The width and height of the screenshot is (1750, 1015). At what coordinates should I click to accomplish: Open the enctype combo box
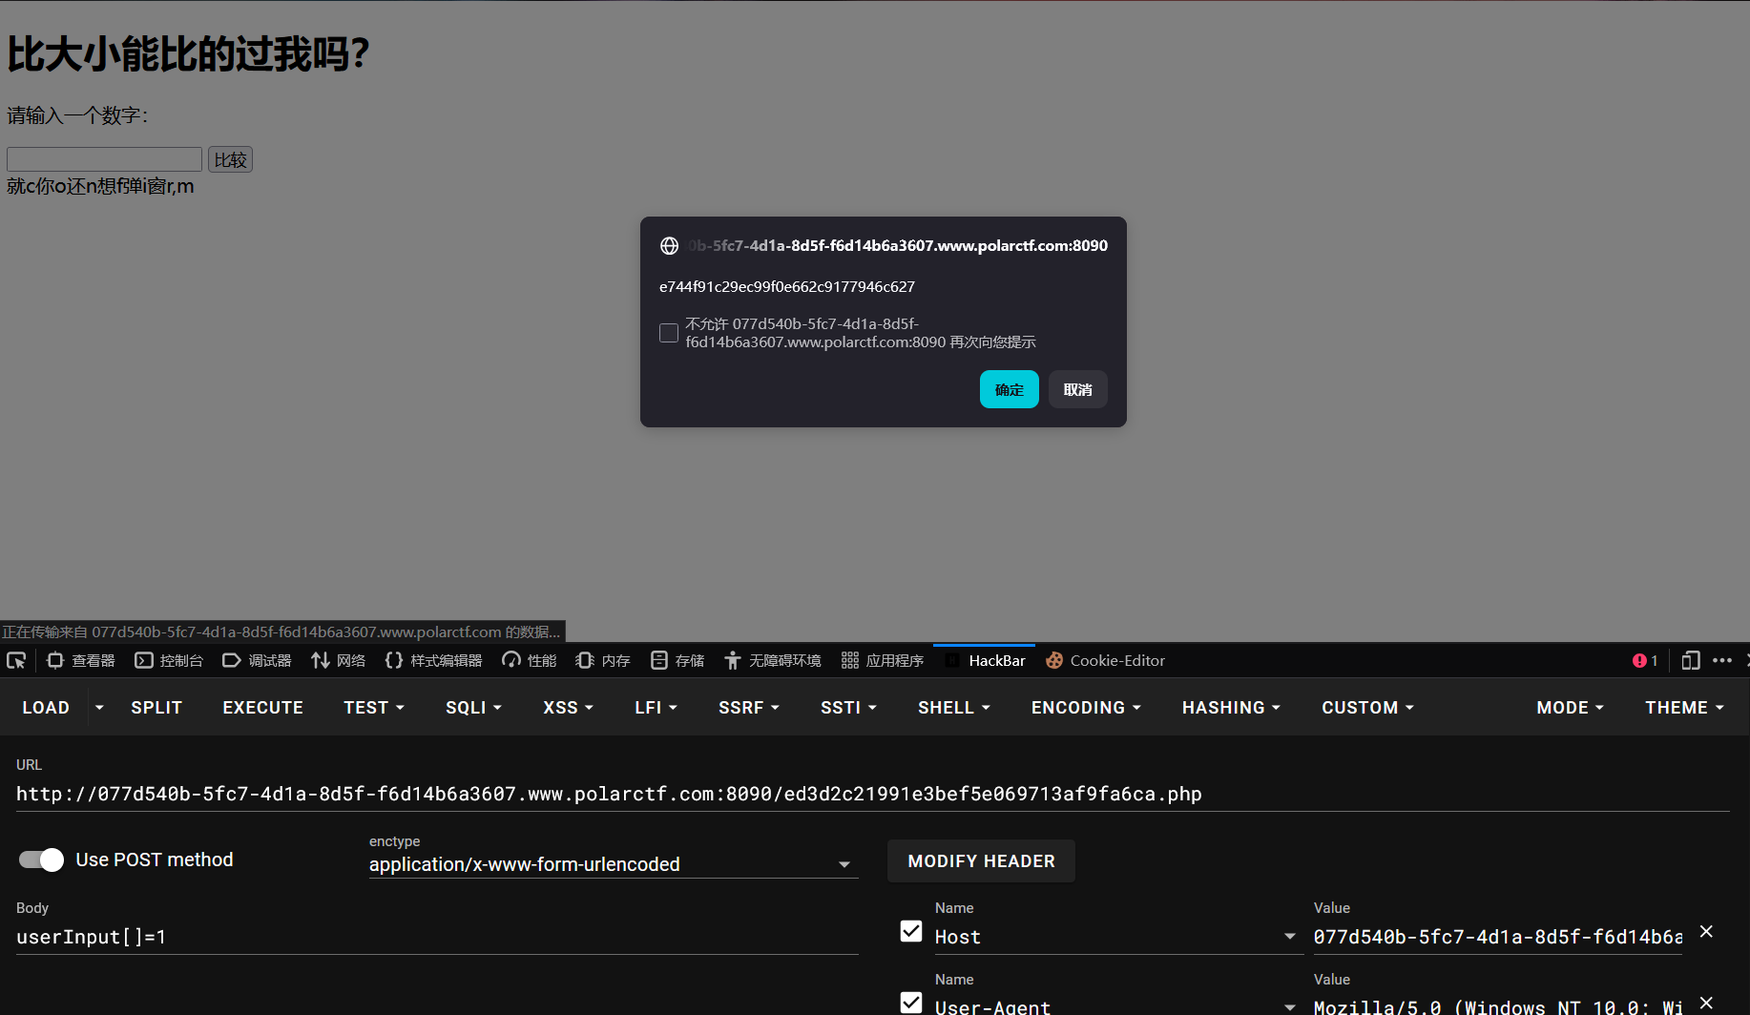613,864
